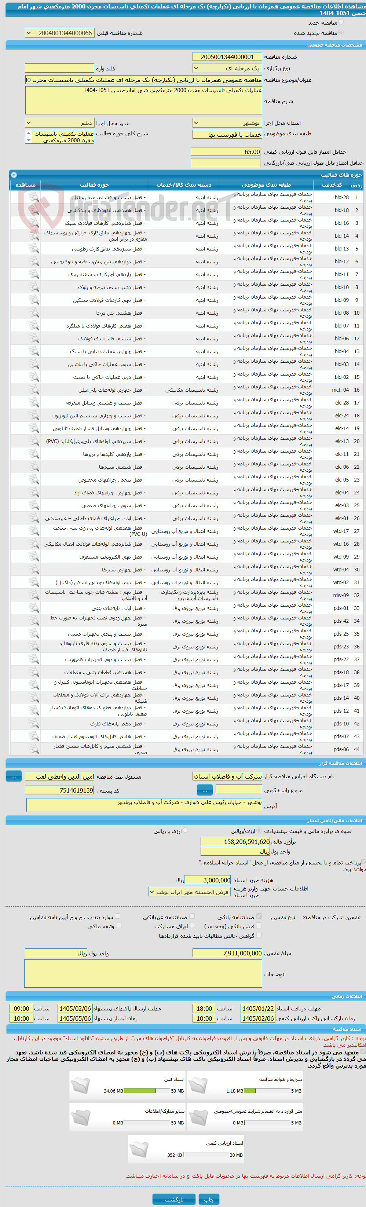Open the bank account قرض الحسنه dropdown
Image resolution: width=366 pixels, height=1207 pixels.
click(x=190, y=892)
